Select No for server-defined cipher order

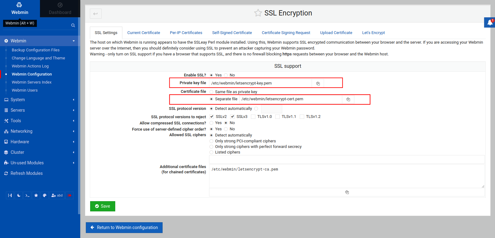(226, 129)
